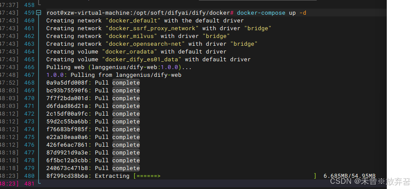Click layer ID 426fe6ac7861
This screenshot has width=412, height=189.
coord(67,145)
